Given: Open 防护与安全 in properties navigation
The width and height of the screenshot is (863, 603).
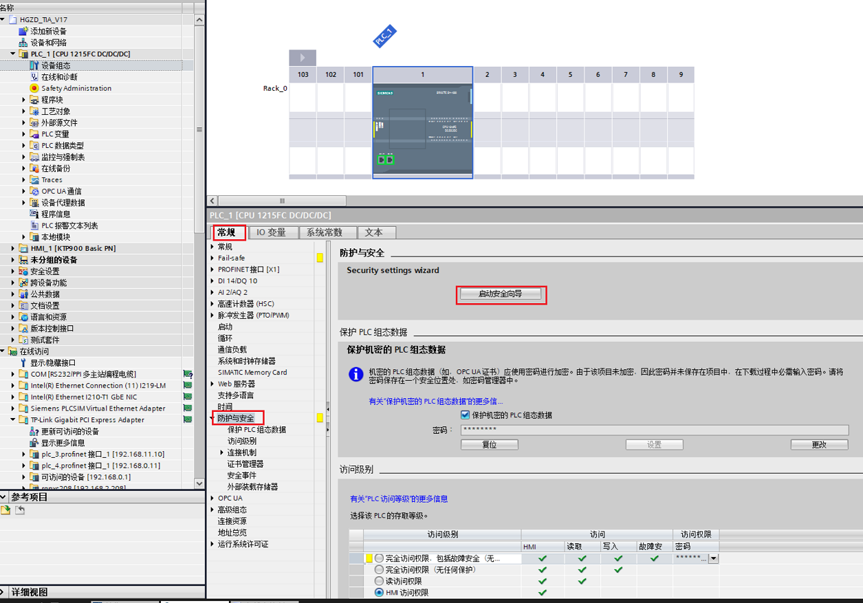Looking at the screenshot, I should [x=236, y=418].
